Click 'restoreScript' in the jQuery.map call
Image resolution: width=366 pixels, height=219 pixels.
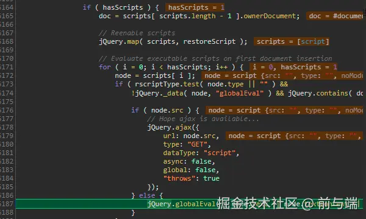click(x=209, y=41)
